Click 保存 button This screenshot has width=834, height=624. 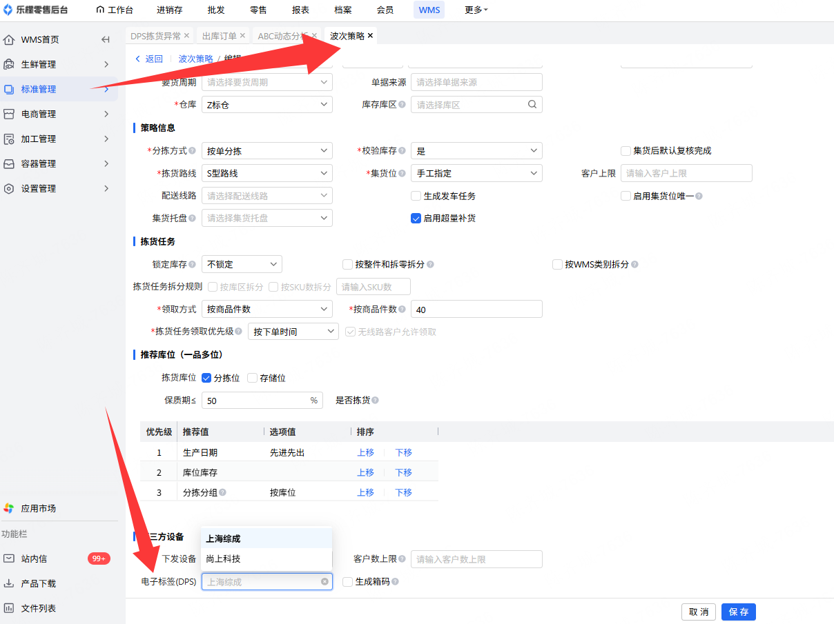[739, 612]
